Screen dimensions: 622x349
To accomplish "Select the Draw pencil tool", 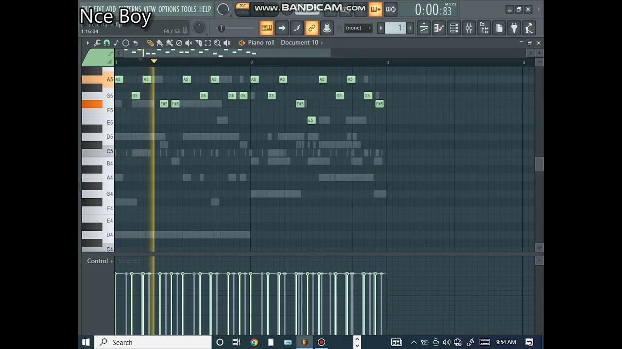I will [150, 43].
